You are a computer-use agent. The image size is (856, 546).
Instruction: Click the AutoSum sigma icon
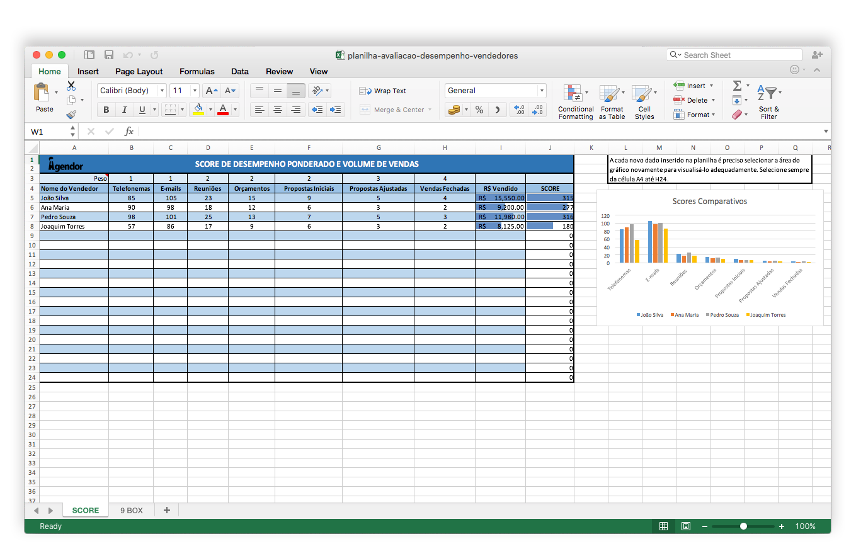[x=737, y=86]
